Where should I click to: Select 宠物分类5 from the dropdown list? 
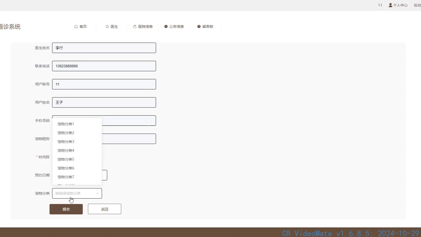click(77, 159)
